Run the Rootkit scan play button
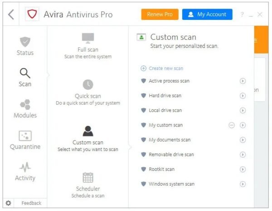This screenshot has width=272, height=211. pyautogui.click(x=243, y=169)
